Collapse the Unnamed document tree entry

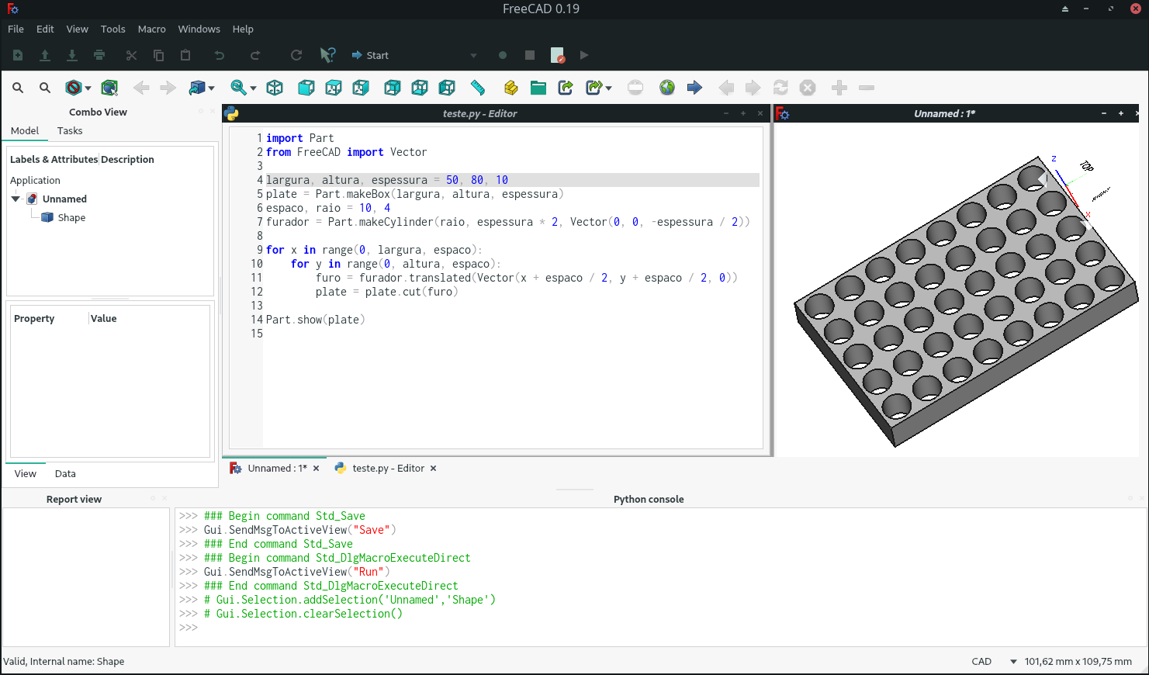click(16, 199)
